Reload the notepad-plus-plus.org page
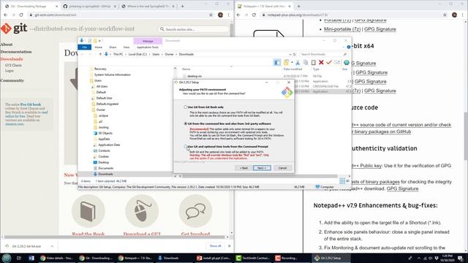This screenshot has height=263, width=468. pyautogui.click(x=254, y=15)
